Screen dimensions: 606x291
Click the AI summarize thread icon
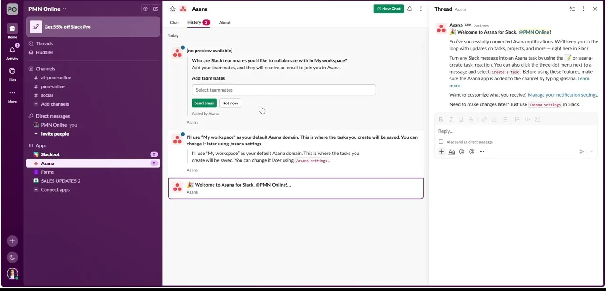572,9
